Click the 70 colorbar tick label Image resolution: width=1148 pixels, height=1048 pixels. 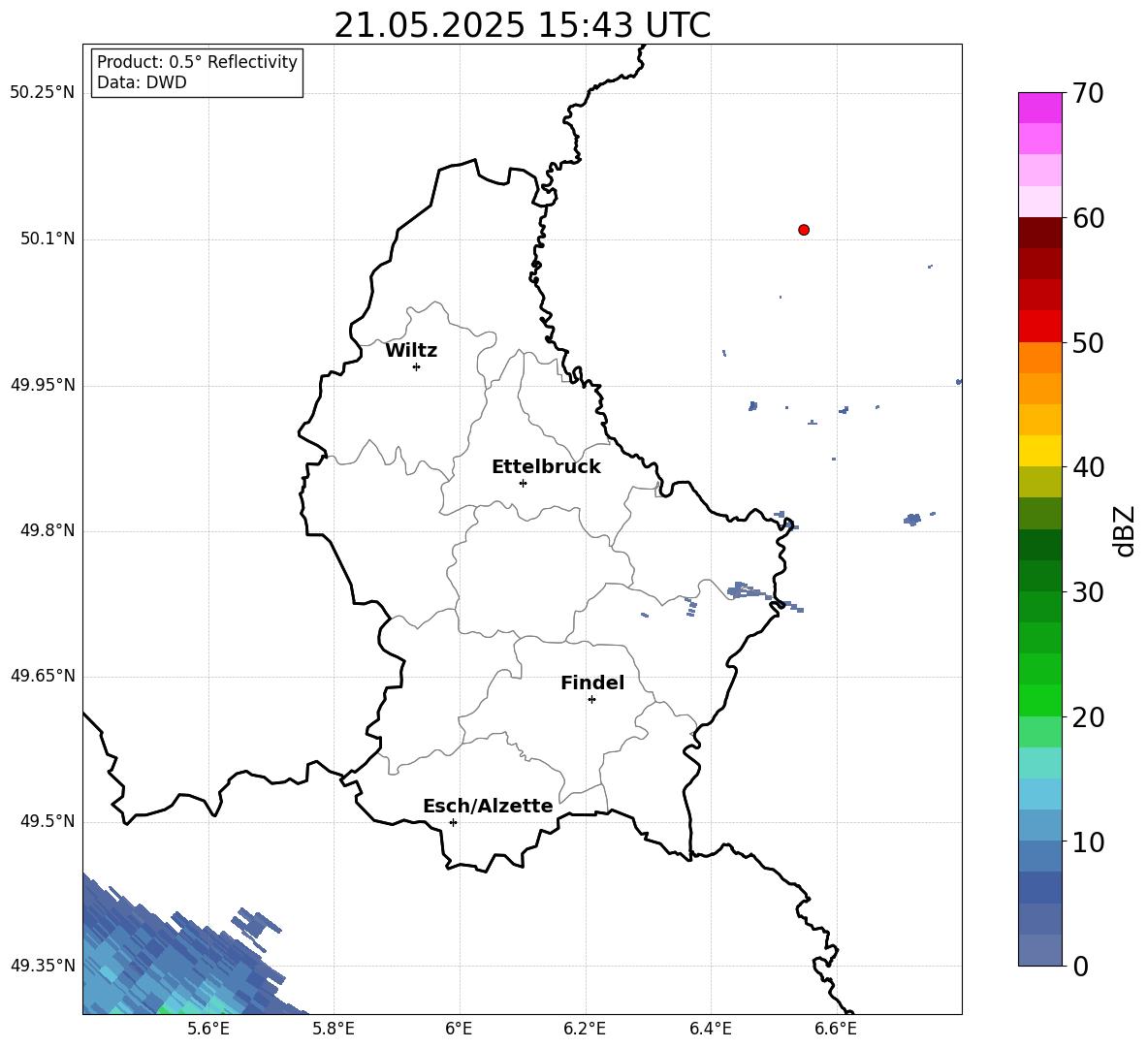pyautogui.click(x=1088, y=93)
